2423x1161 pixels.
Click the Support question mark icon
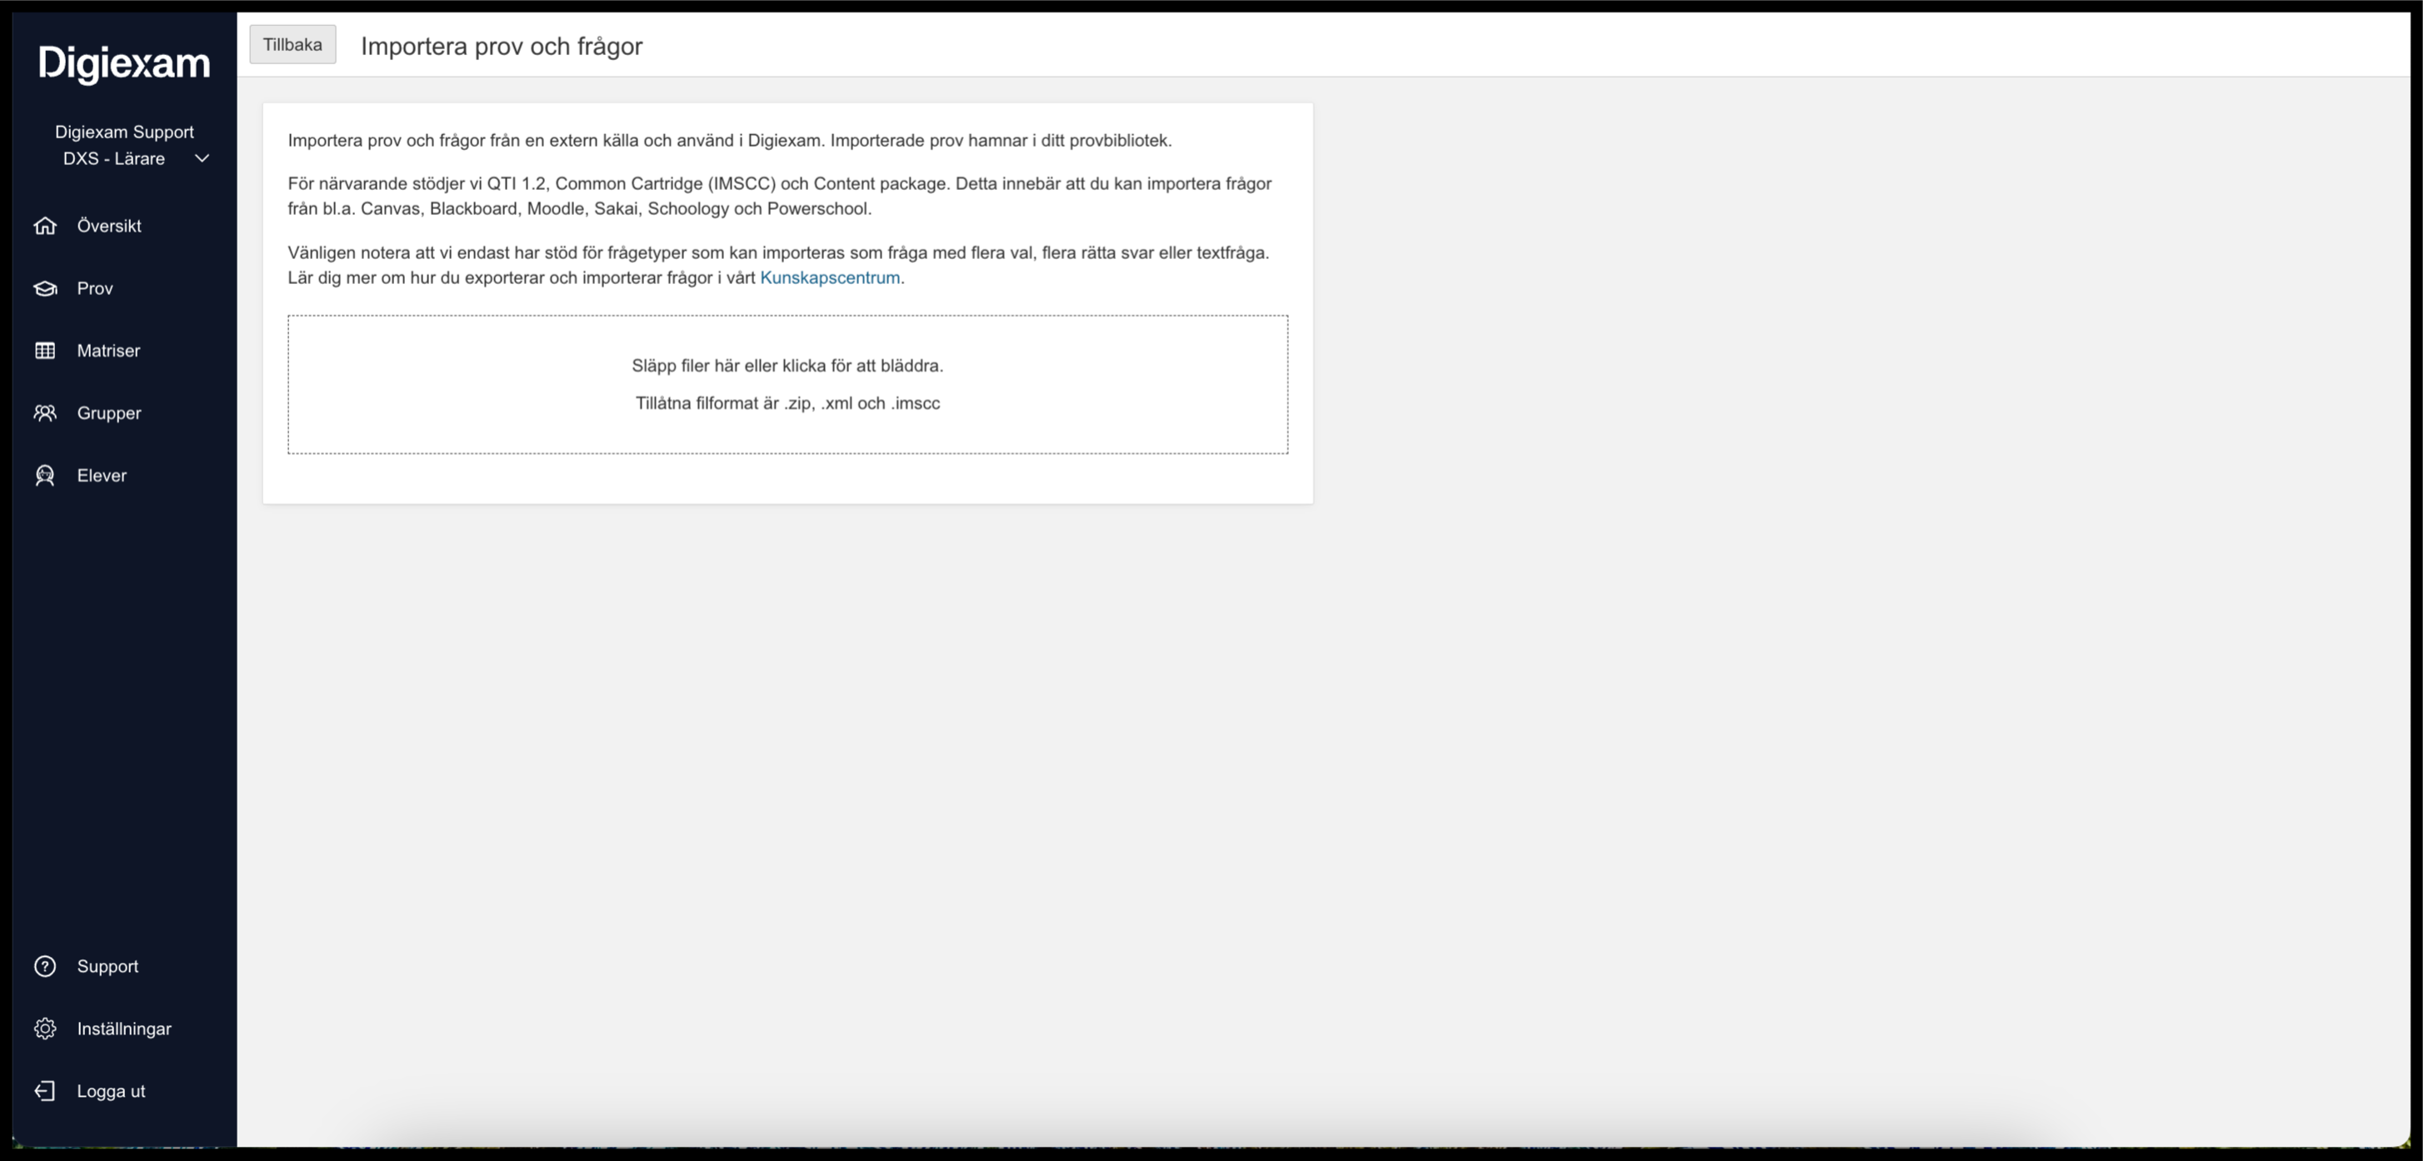tap(45, 966)
